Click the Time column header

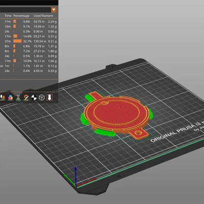coord(8,16)
